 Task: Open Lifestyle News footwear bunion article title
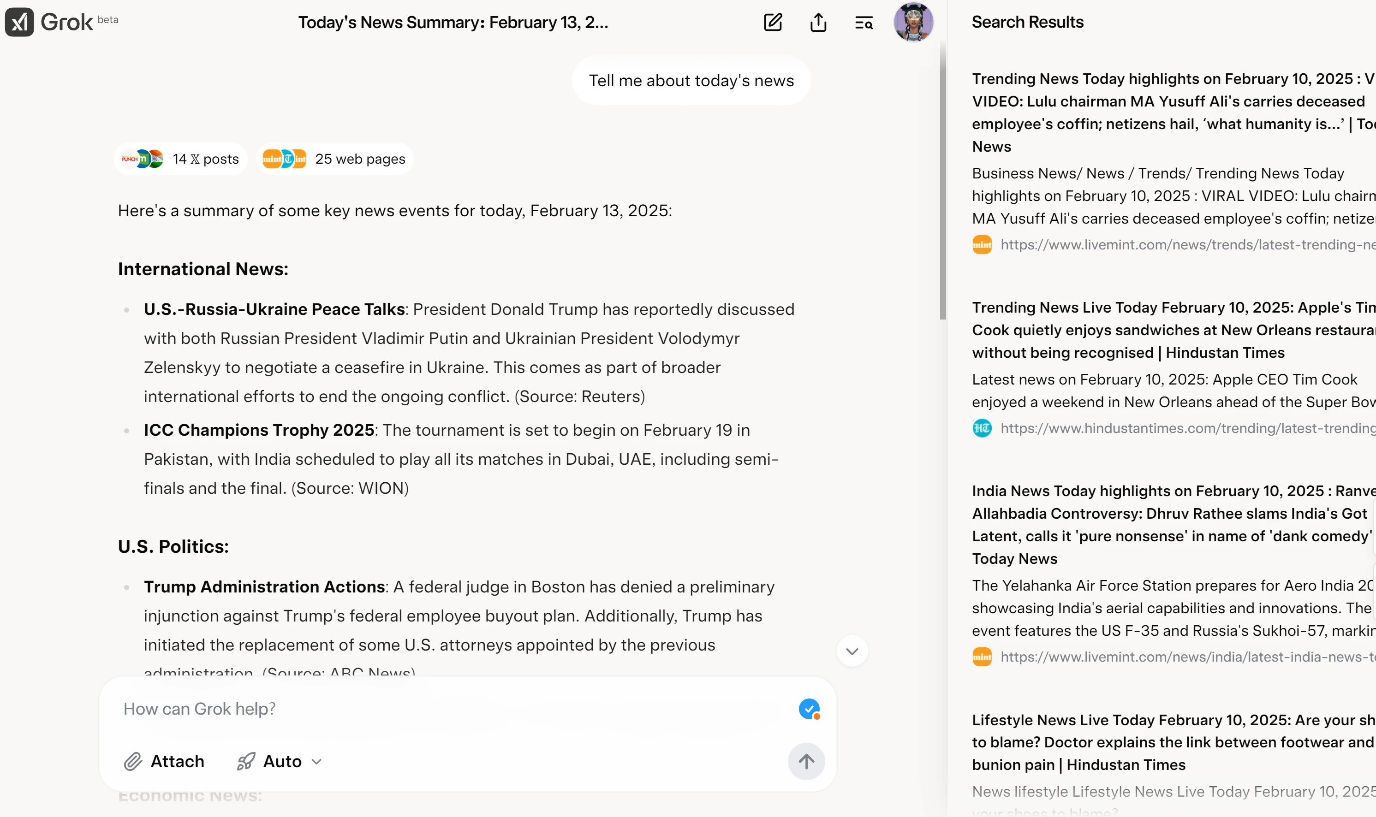1174,742
